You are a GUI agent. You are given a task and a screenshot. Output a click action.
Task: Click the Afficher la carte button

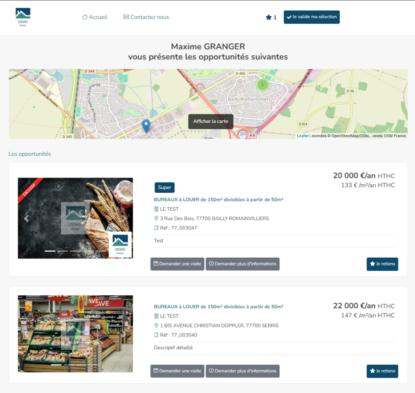tap(210, 121)
